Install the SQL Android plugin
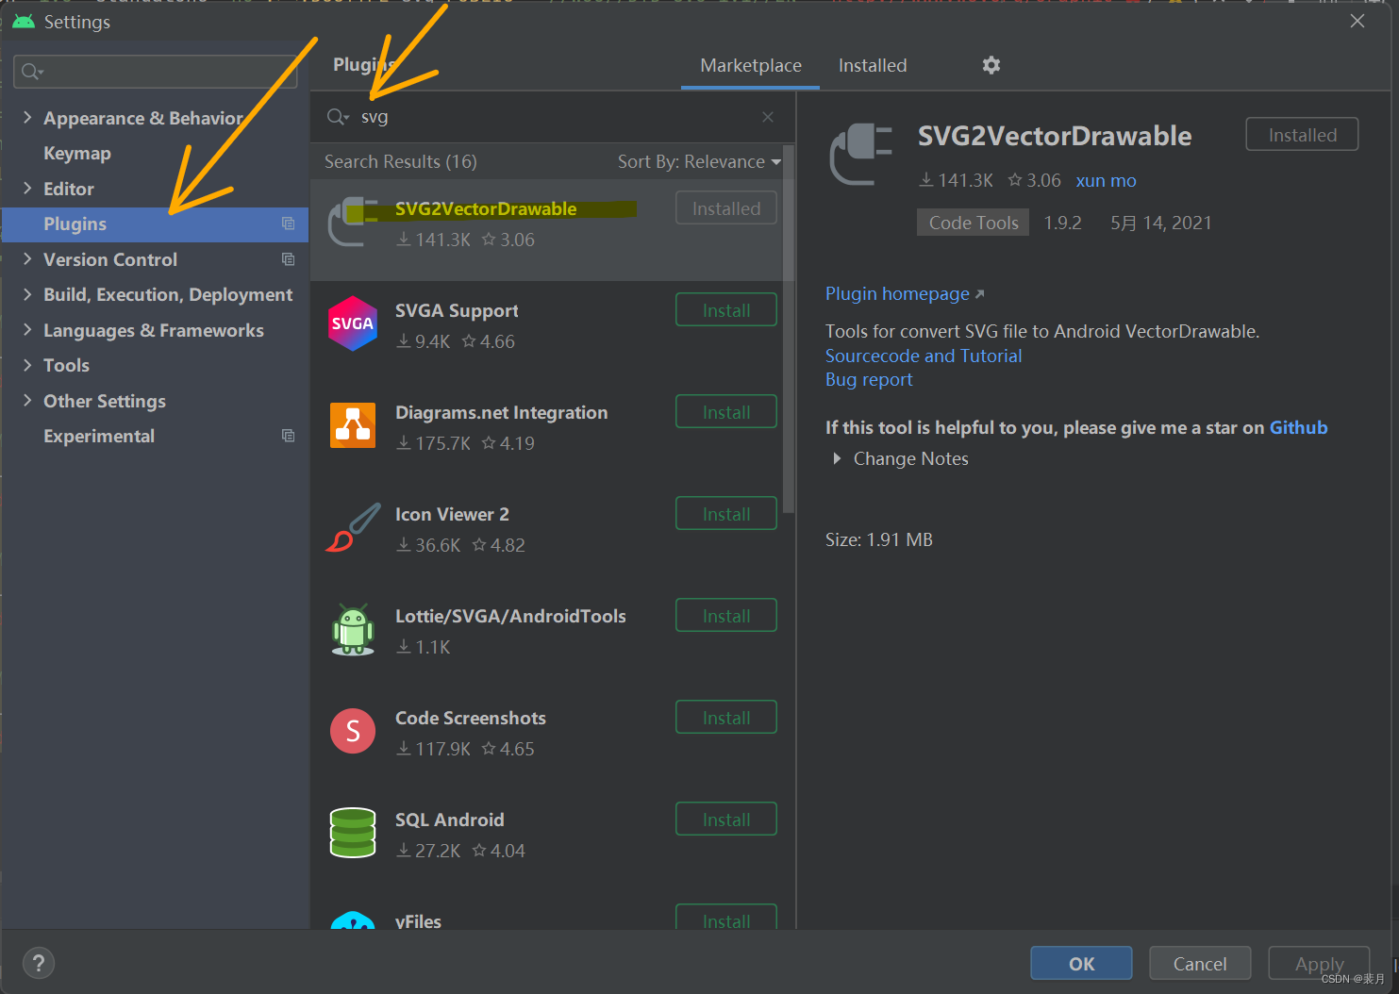 (x=726, y=820)
